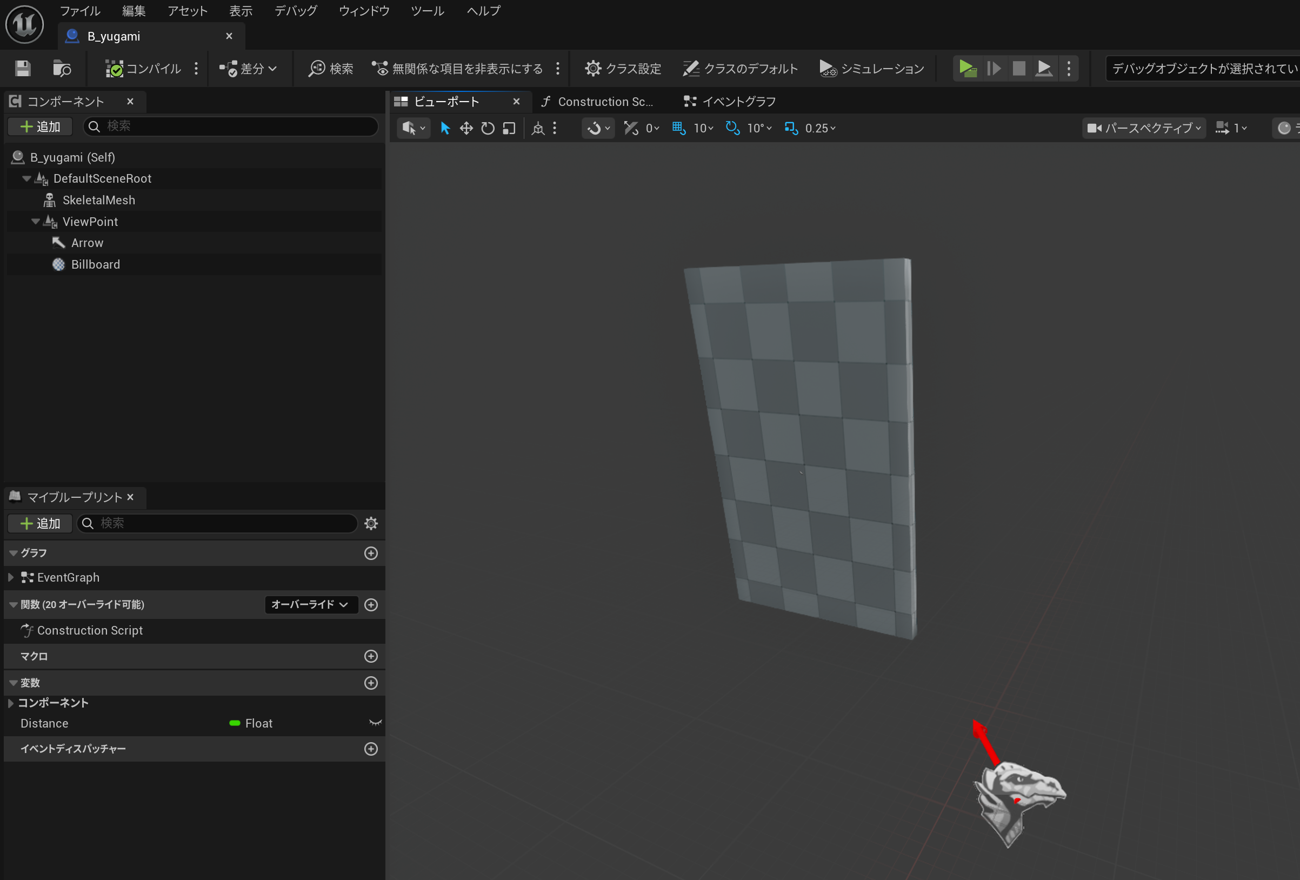
Task: Open My Blueprint settings gear
Action: coord(371,523)
